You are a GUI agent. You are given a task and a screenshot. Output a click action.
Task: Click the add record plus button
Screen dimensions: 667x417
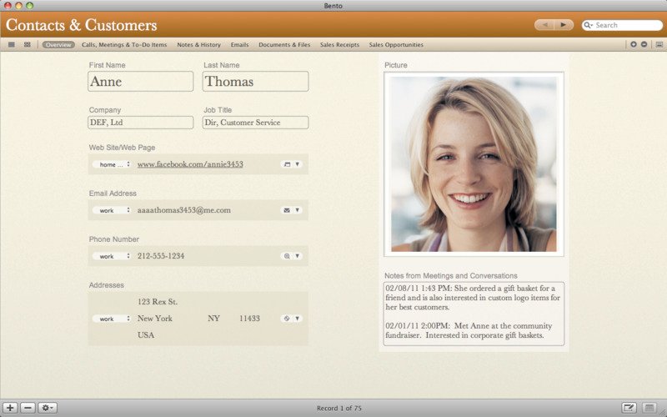click(10, 408)
